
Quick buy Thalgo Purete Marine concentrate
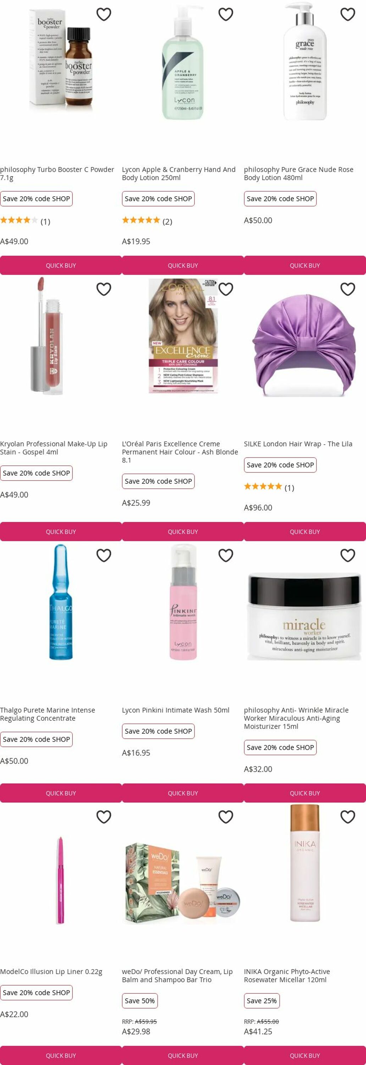click(61, 793)
